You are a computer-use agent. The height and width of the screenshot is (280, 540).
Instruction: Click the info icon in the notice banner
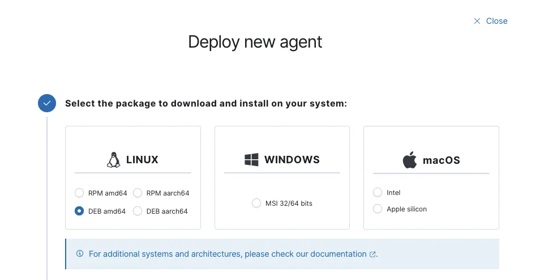coord(80,254)
